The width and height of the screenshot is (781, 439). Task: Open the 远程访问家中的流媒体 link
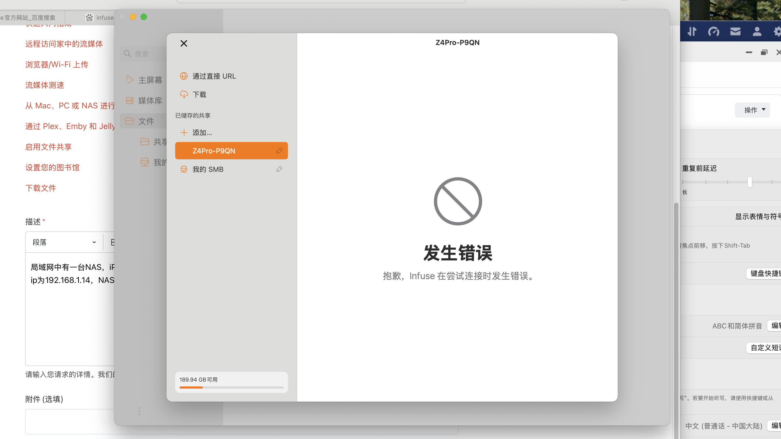point(64,44)
